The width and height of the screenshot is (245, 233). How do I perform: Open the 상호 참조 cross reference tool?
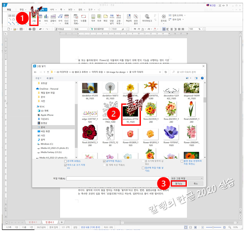[136, 19]
